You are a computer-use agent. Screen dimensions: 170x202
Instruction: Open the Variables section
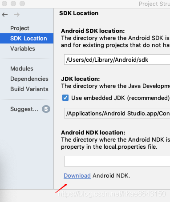click(23, 48)
